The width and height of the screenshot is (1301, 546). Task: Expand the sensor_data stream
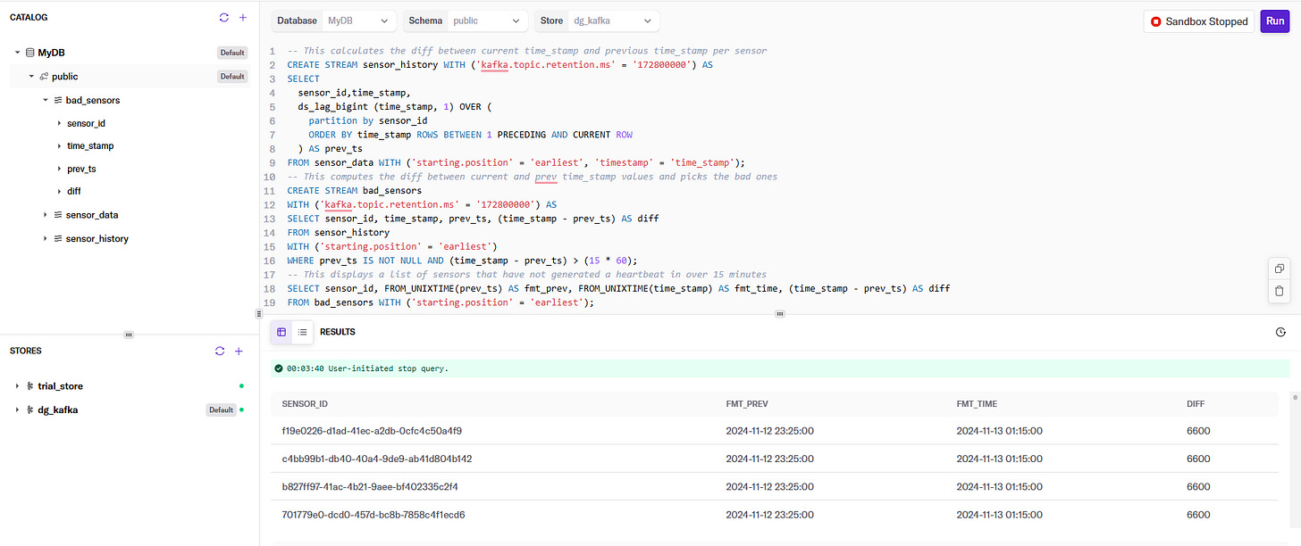[x=46, y=215]
